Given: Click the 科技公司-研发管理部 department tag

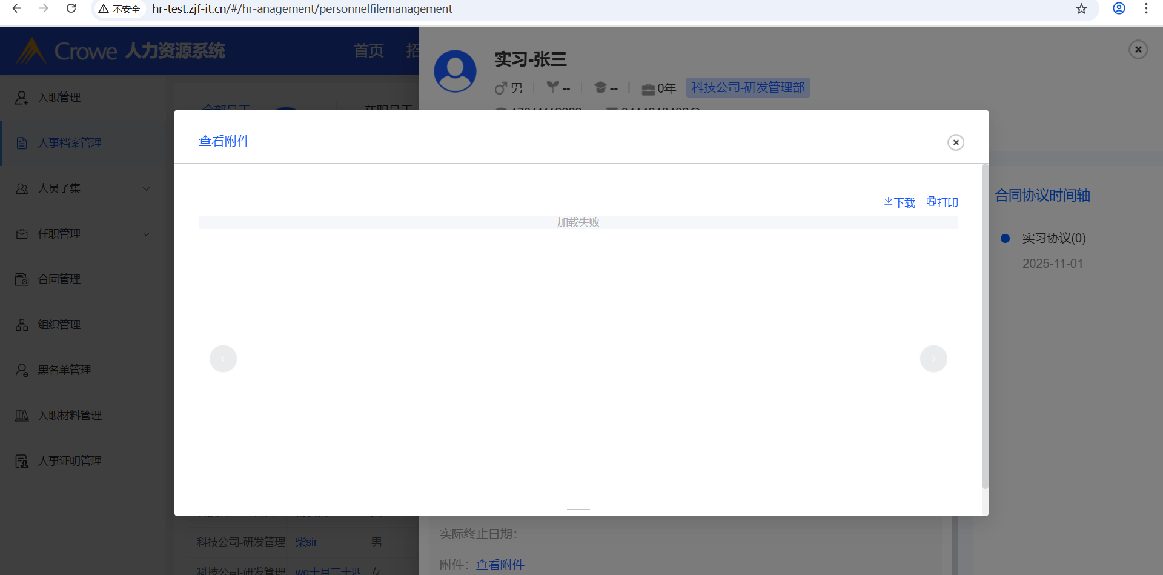Looking at the screenshot, I should pos(748,88).
